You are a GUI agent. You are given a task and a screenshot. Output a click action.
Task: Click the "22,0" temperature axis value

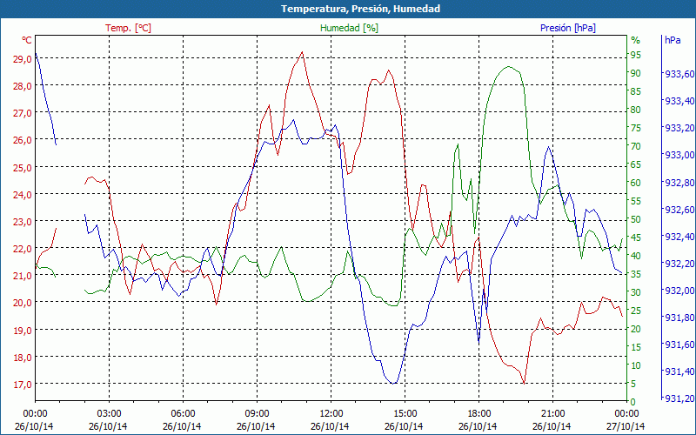pyautogui.click(x=23, y=249)
